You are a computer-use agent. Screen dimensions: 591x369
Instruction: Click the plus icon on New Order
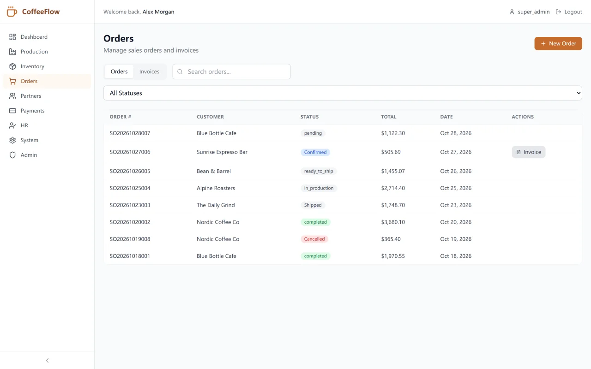[543, 44]
